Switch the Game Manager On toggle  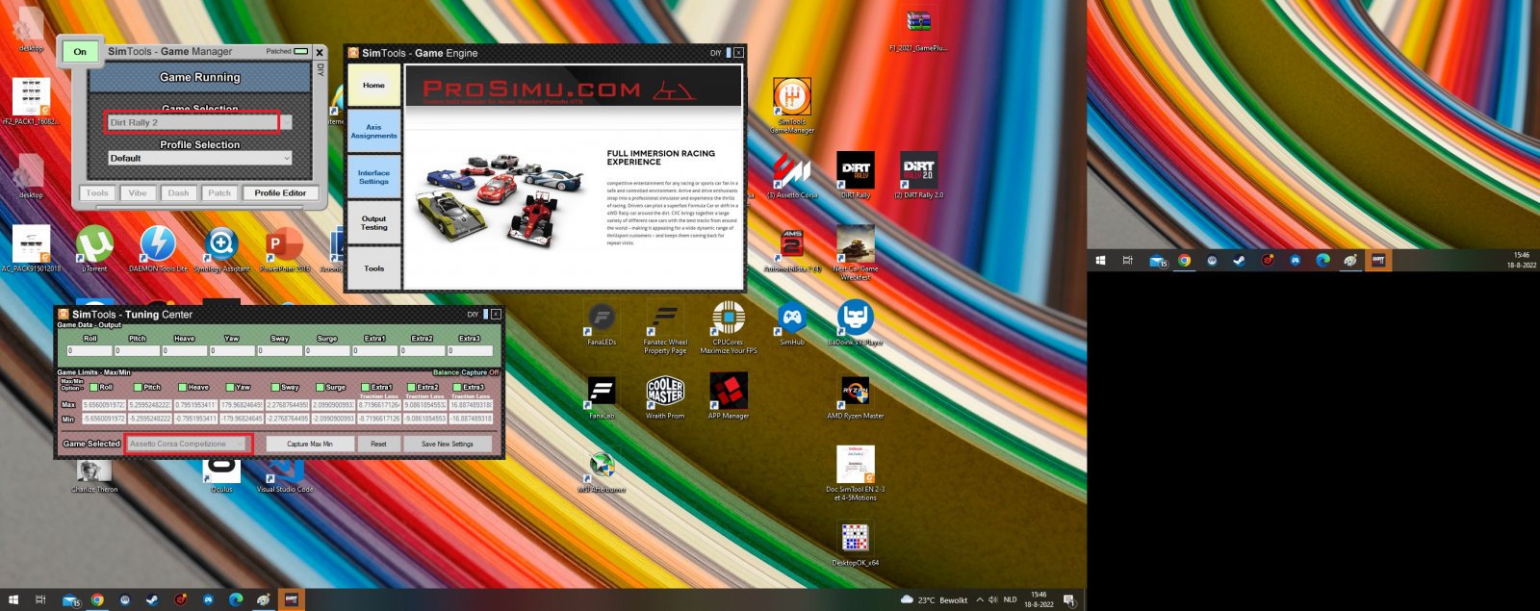click(80, 52)
